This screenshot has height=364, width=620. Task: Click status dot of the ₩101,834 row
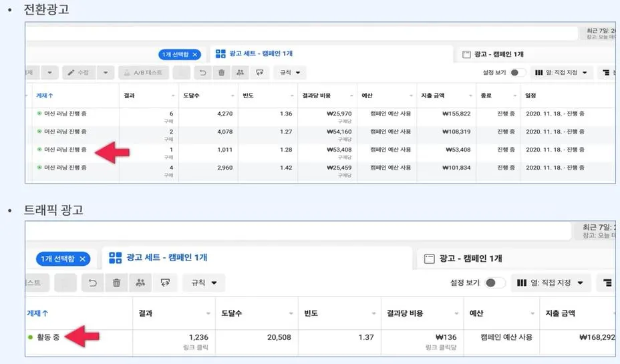[x=39, y=167]
